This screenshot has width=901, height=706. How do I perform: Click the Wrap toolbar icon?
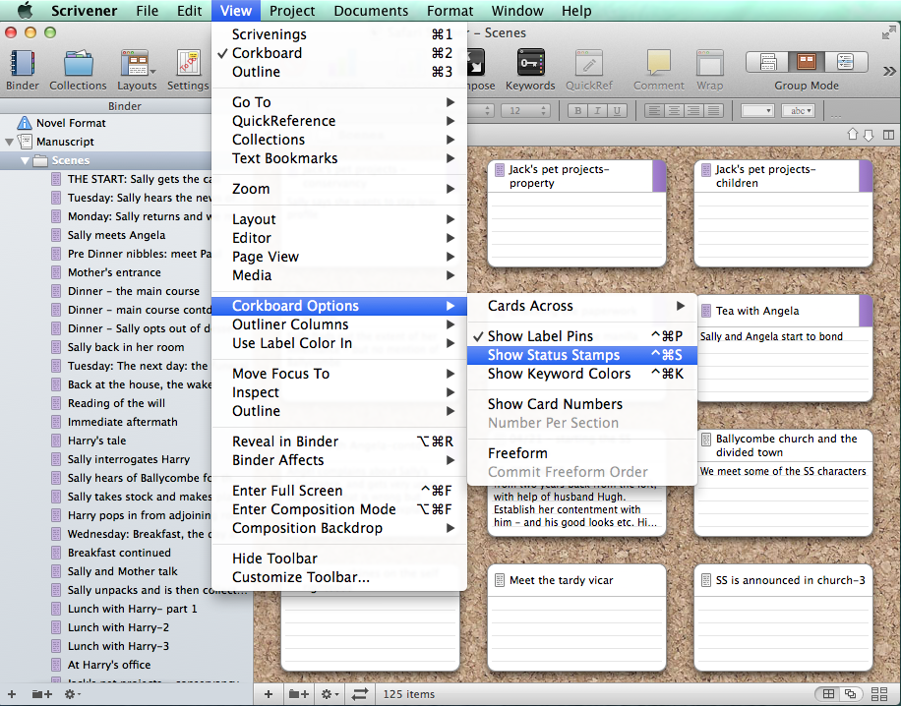point(709,63)
